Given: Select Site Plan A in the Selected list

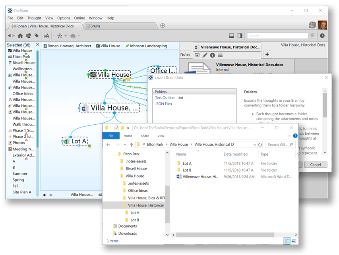Looking at the screenshot, I should point(22,192).
